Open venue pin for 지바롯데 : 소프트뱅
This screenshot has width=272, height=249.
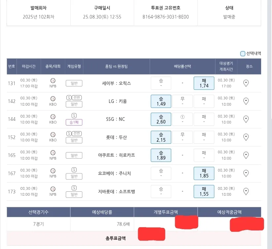coord(246,191)
